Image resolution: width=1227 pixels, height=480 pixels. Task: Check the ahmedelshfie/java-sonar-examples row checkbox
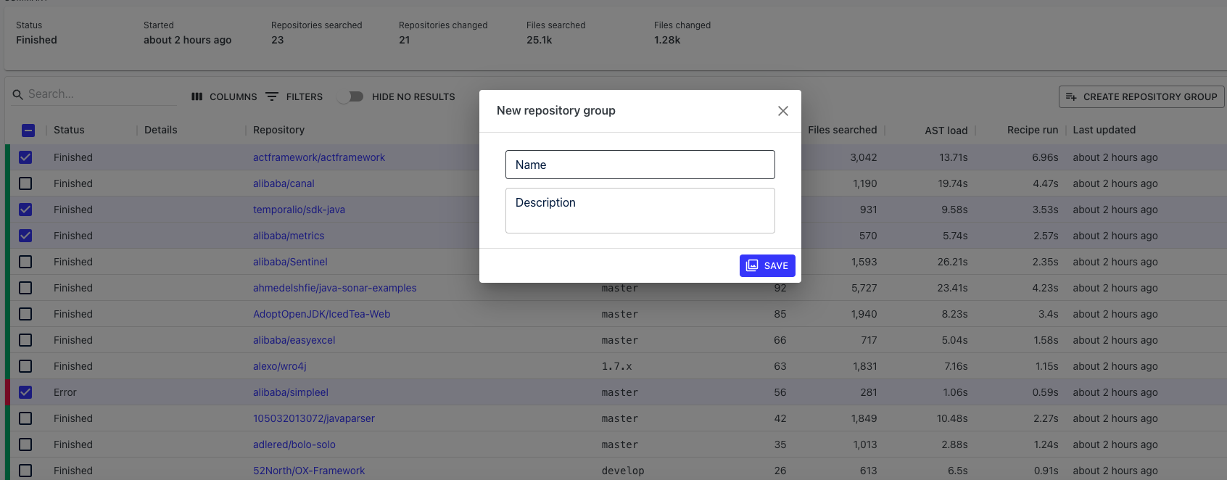(25, 288)
